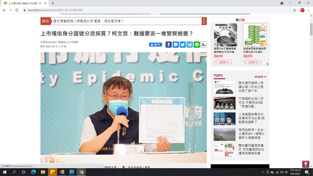The image size is (313, 176).
Task: Open the Windows Start menu
Action: point(4,172)
